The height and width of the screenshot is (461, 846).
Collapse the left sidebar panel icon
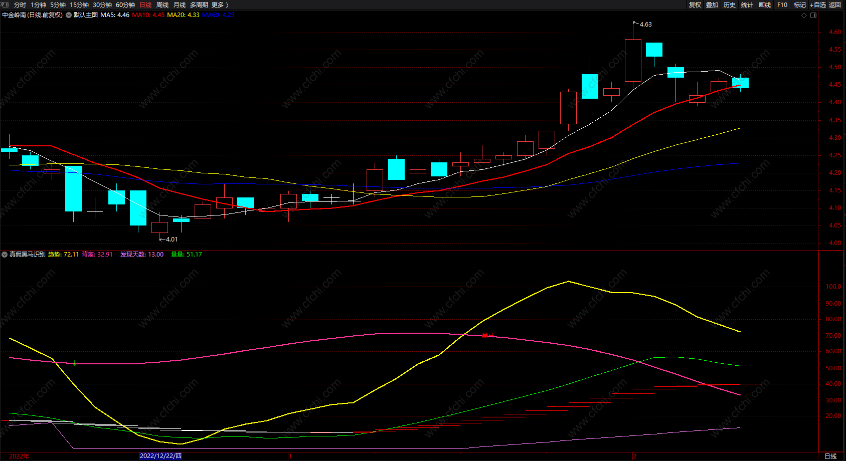coord(5,5)
